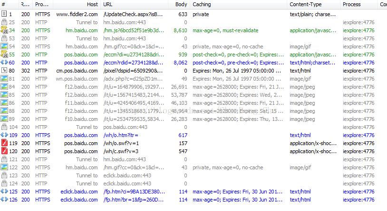Image resolution: width=387 pixels, height=211 pixels.
Task: Click the lock icon of session 121
Action: [4, 159]
